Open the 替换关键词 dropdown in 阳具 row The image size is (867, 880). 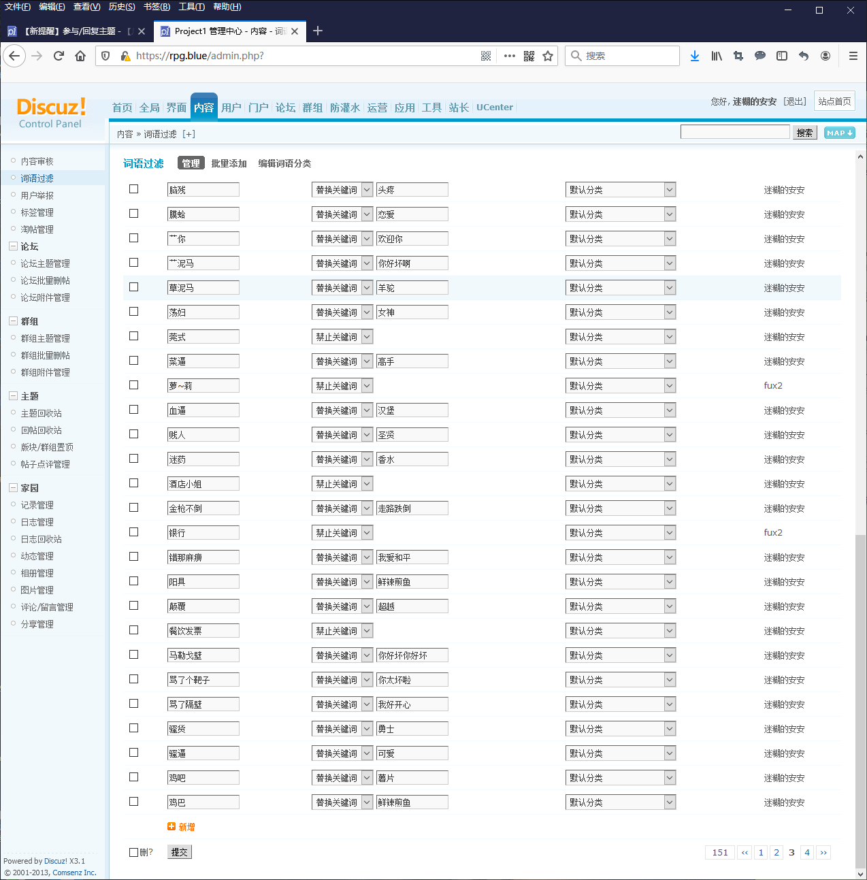(342, 582)
